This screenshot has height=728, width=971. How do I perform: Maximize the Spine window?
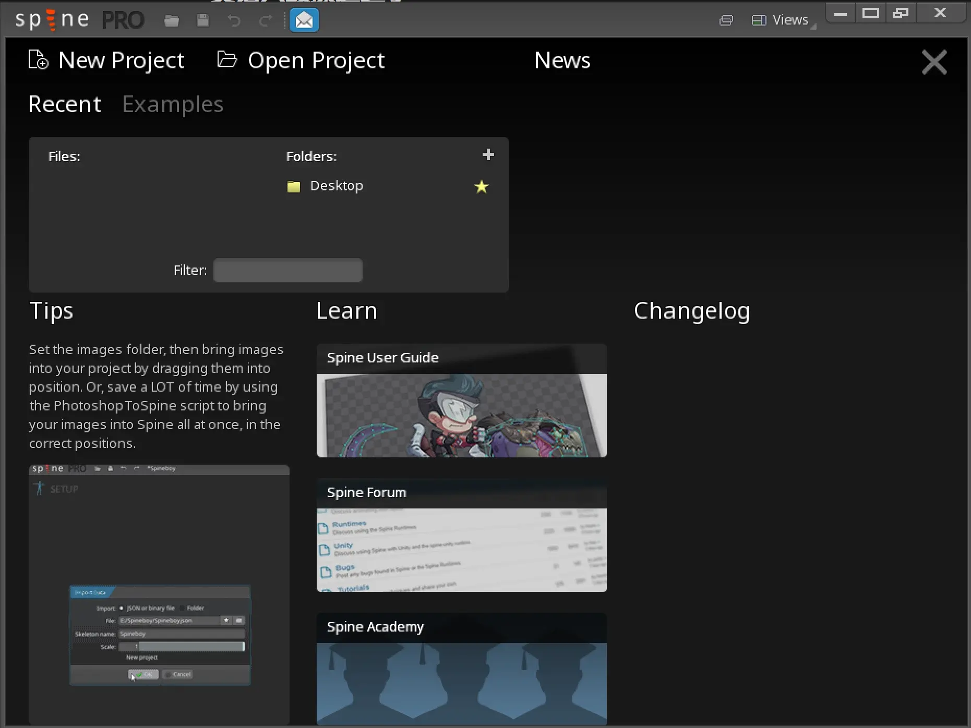(x=871, y=14)
